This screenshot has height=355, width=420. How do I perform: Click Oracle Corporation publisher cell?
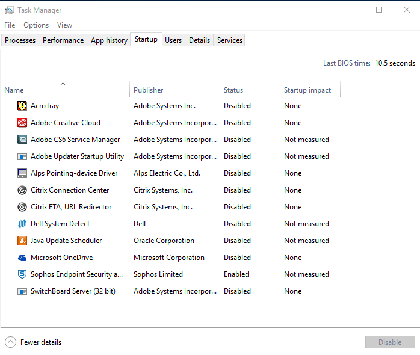point(164,241)
